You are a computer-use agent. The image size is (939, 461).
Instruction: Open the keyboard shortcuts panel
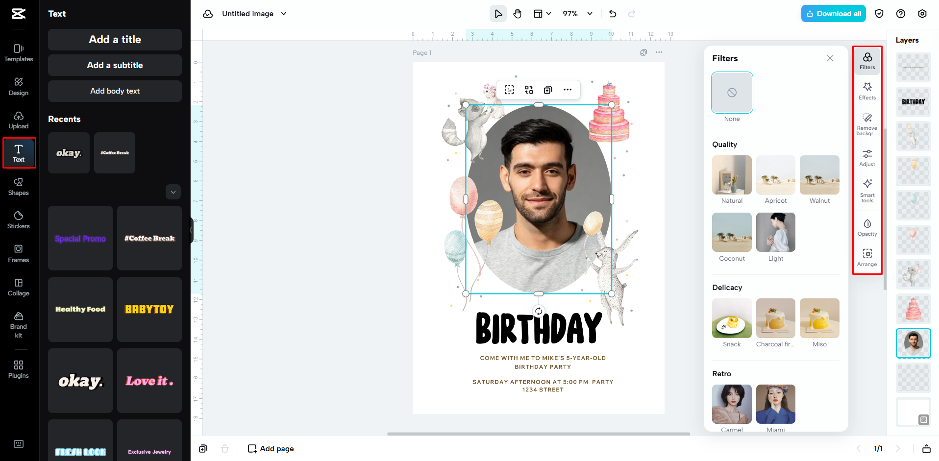pos(18,443)
